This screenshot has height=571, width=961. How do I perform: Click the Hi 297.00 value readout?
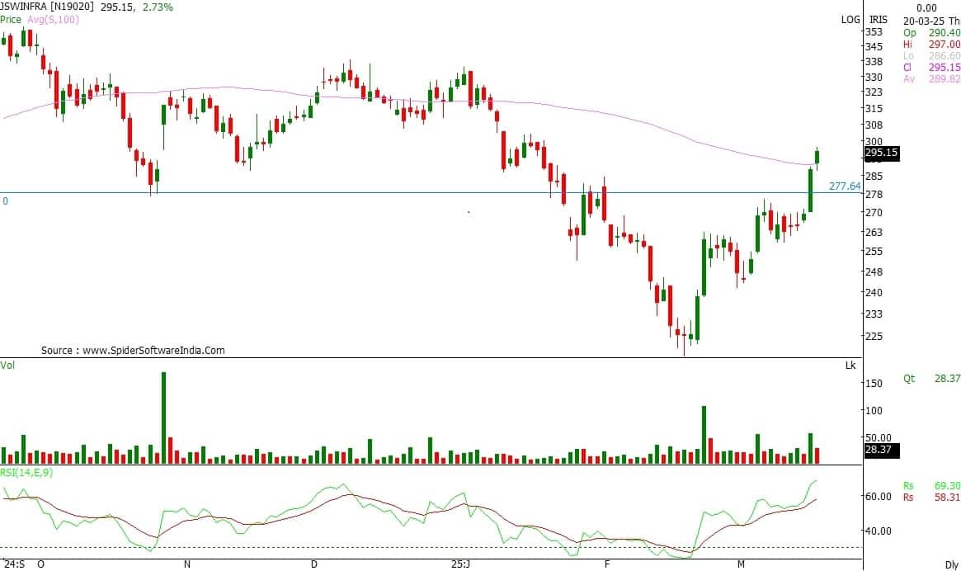[931, 44]
